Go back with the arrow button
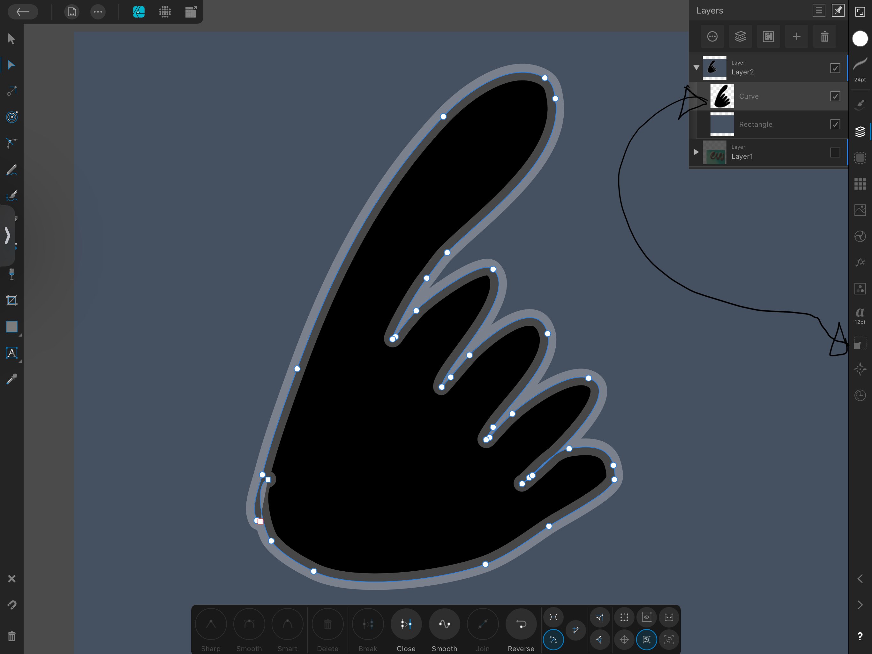The width and height of the screenshot is (872, 654). point(23,12)
